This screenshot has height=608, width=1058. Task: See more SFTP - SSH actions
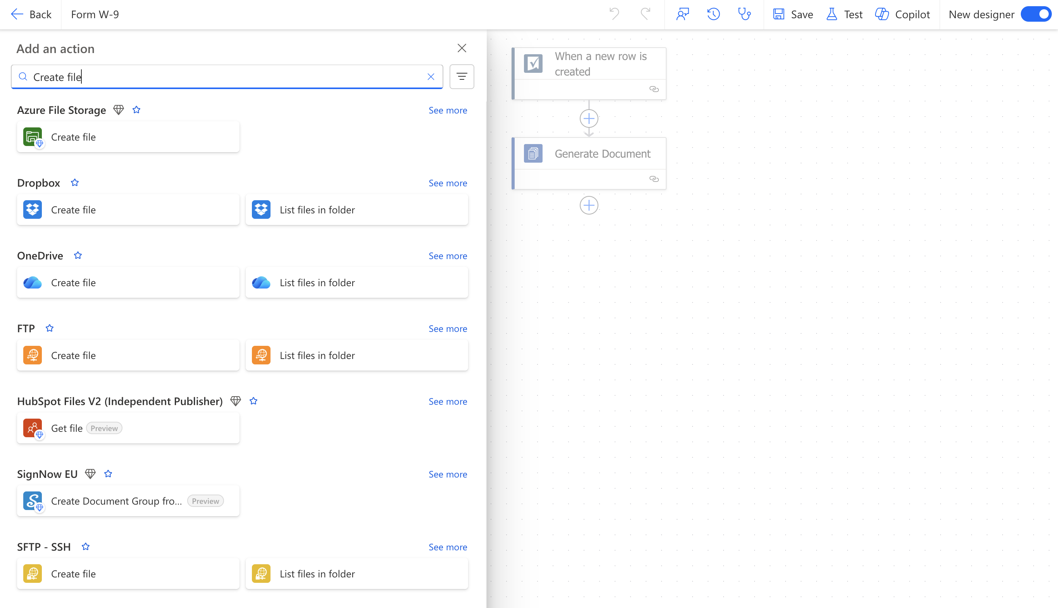(448, 547)
